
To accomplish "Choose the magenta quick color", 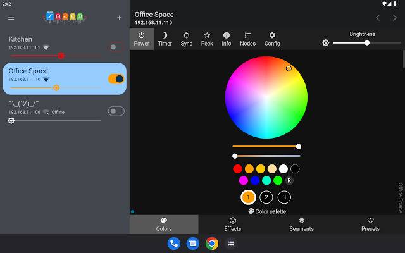I will click(x=243, y=180).
